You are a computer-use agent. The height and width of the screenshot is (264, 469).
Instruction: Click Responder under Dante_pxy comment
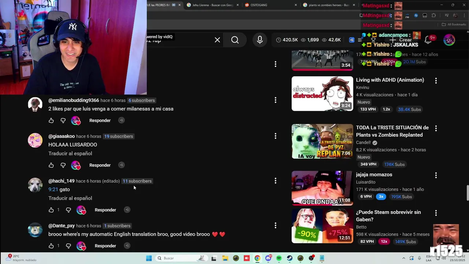pos(106,246)
